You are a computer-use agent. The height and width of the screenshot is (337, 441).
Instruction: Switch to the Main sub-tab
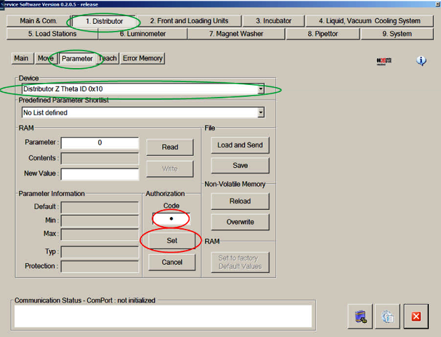click(22, 58)
